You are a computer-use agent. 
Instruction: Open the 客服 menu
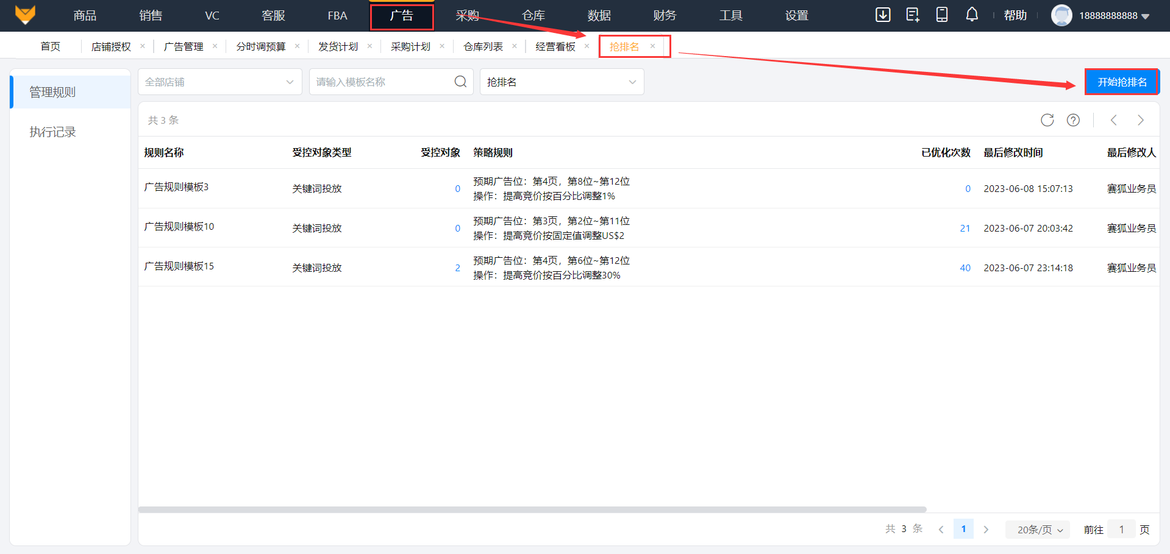pos(273,15)
